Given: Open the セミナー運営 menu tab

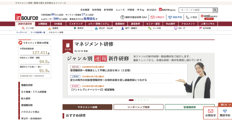Looking at the screenshot, I should coord(153,24).
